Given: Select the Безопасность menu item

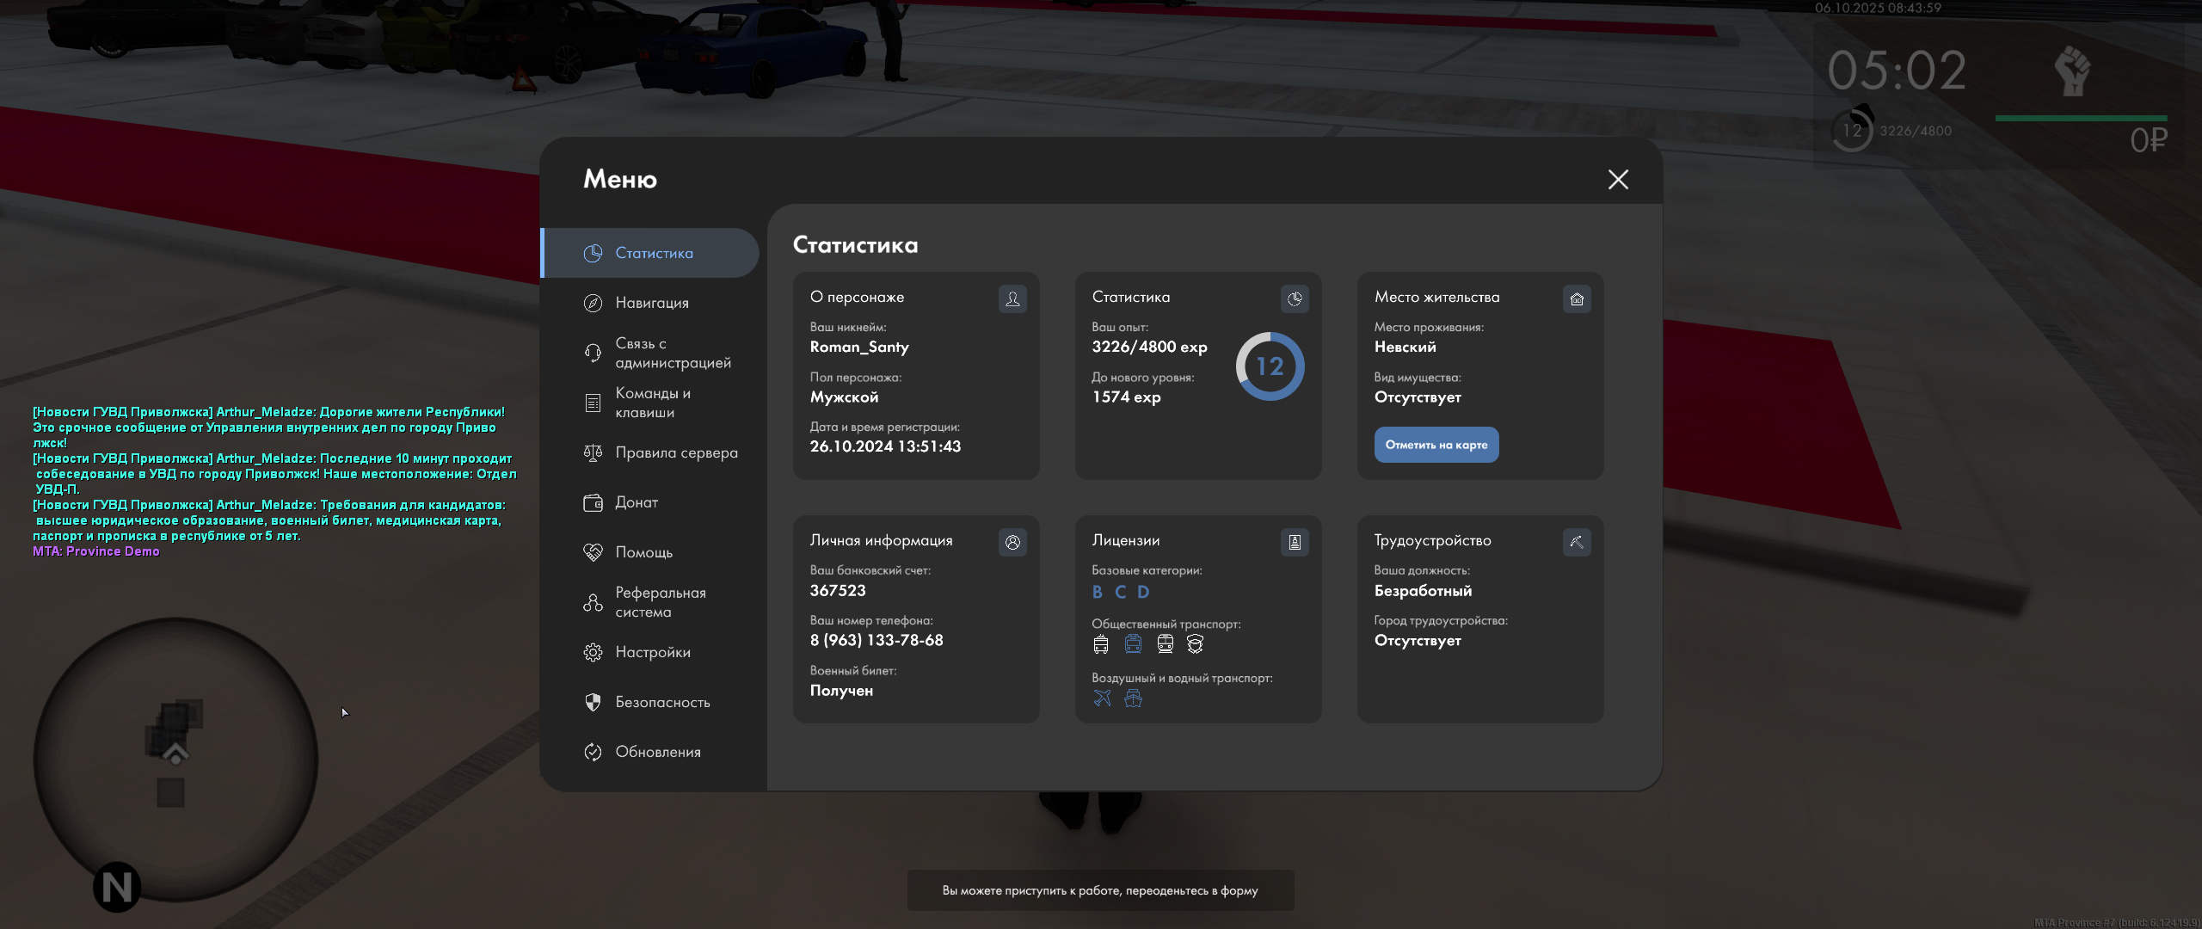Looking at the screenshot, I should tap(661, 702).
